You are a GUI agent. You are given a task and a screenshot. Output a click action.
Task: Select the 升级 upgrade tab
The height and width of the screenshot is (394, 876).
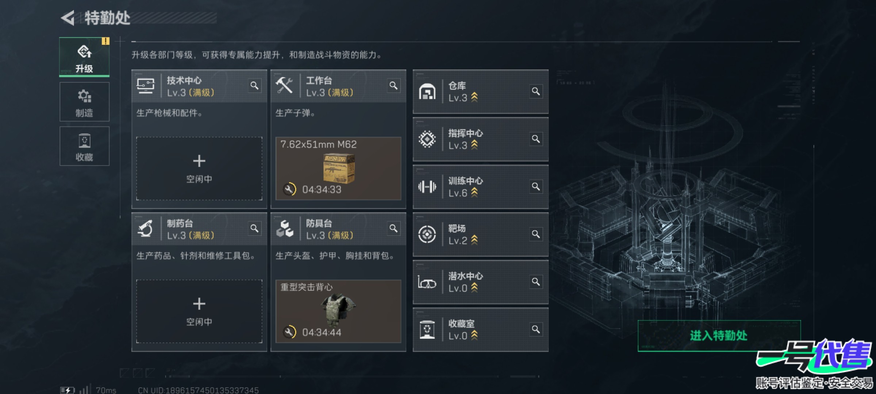click(84, 57)
